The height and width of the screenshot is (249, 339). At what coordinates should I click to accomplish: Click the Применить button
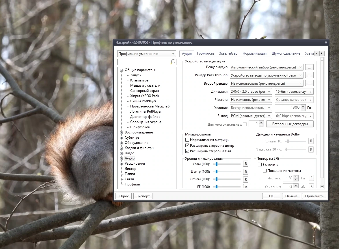pyautogui.click(x=314, y=196)
